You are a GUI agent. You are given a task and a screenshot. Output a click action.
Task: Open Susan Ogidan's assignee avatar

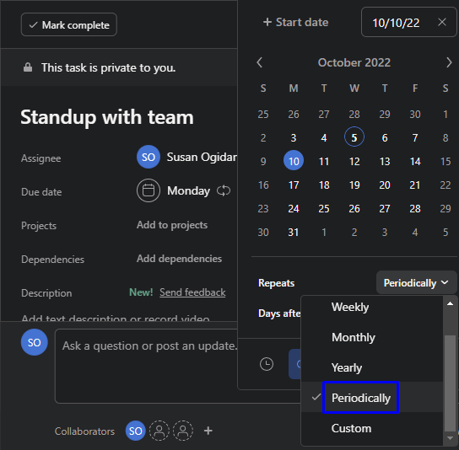pyautogui.click(x=148, y=157)
